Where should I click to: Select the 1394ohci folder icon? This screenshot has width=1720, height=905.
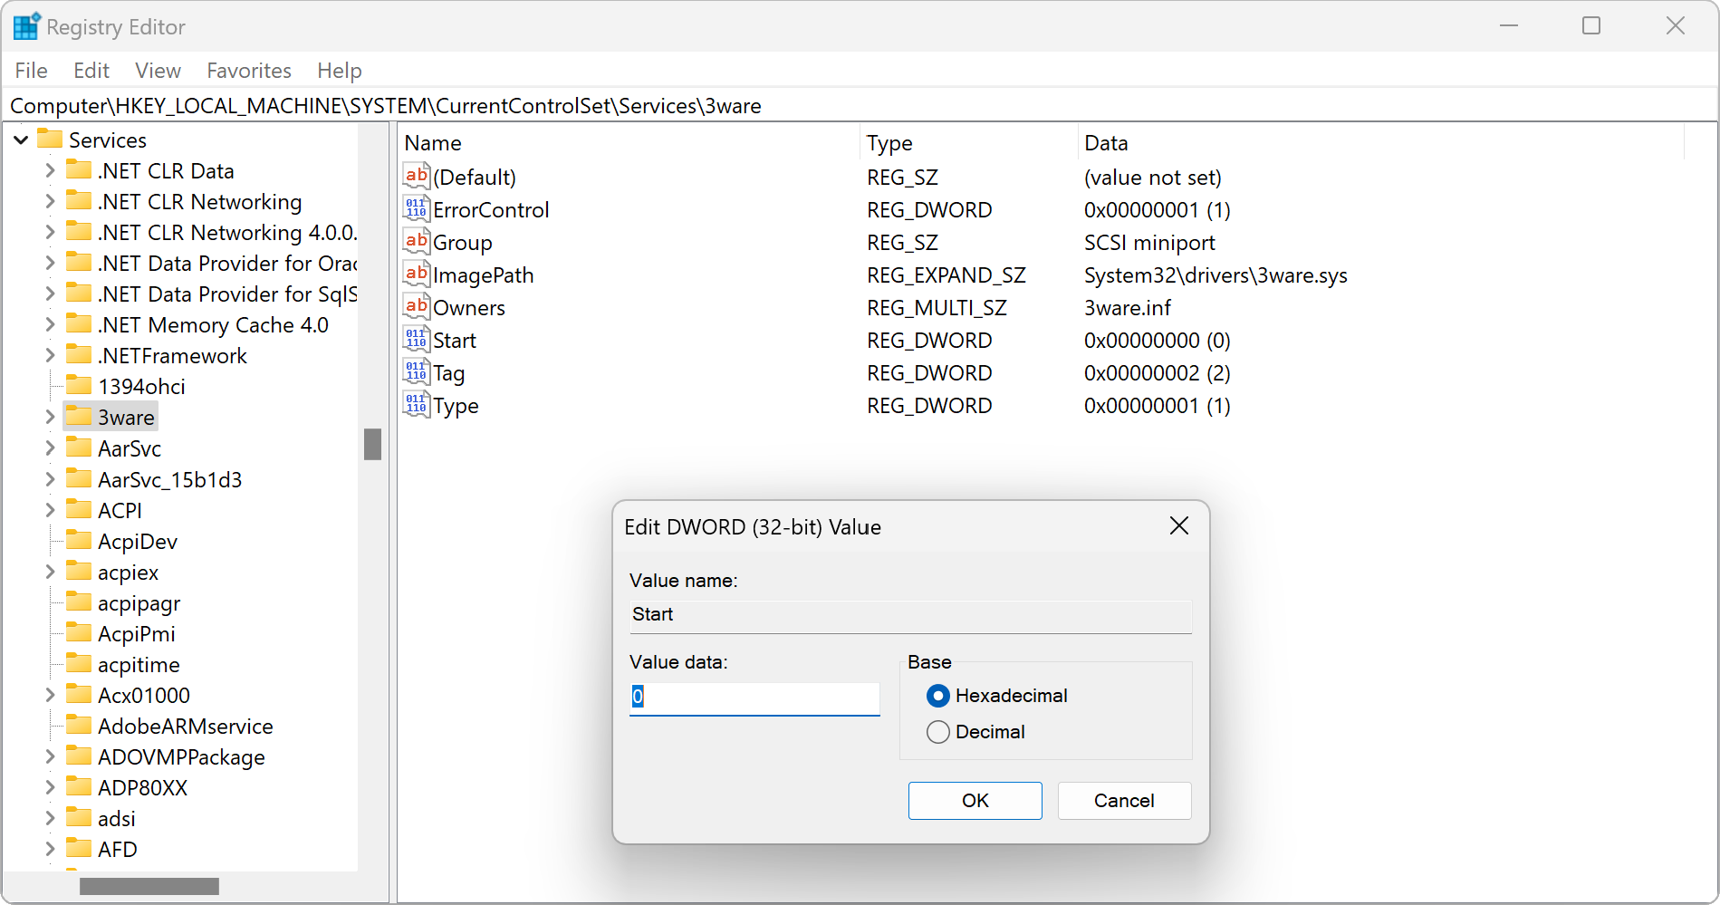coord(80,386)
